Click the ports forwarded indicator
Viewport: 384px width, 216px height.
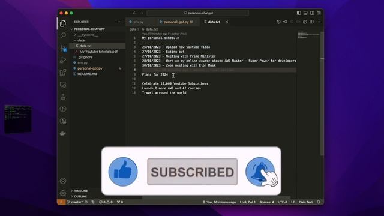click(120, 202)
